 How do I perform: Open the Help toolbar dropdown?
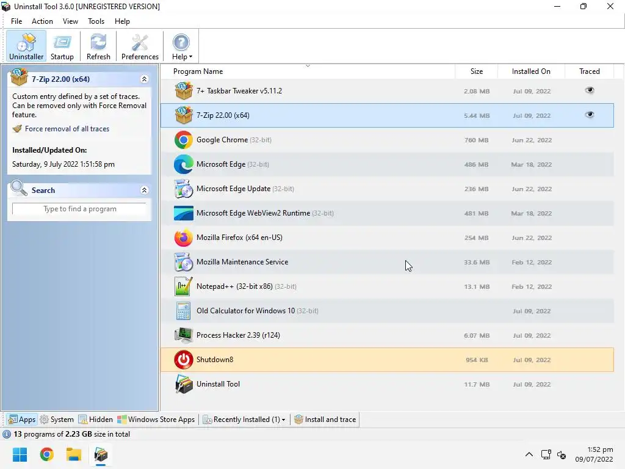pyautogui.click(x=182, y=46)
